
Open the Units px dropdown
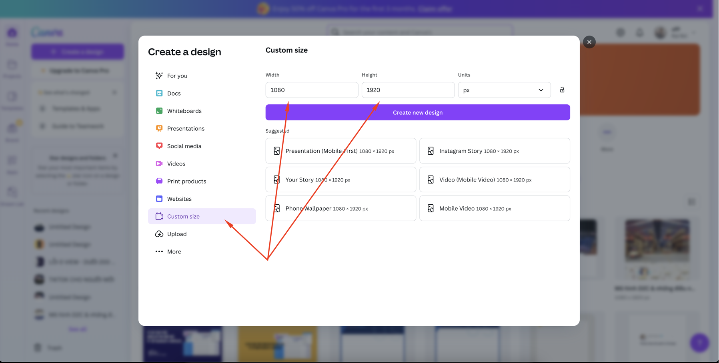[x=504, y=90]
